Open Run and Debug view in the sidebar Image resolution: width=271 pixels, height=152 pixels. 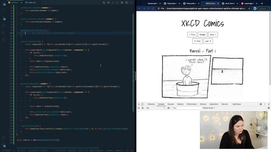click(3, 26)
